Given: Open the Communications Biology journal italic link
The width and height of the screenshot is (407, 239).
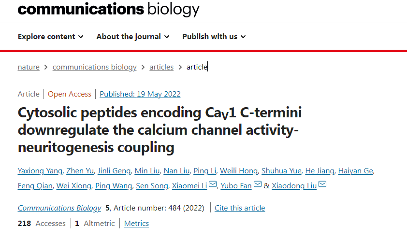Looking at the screenshot, I should click(59, 208).
